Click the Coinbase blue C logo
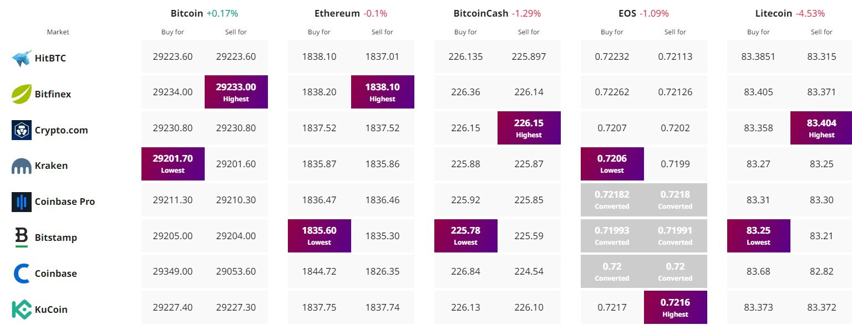Image resolution: width=852 pixels, height=325 pixels. point(22,274)
